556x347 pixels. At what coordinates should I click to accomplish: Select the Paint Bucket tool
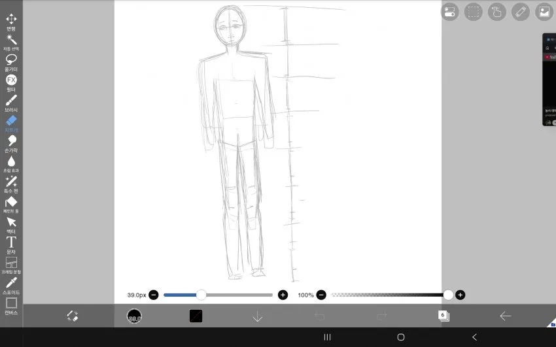[x=11, y=205]
